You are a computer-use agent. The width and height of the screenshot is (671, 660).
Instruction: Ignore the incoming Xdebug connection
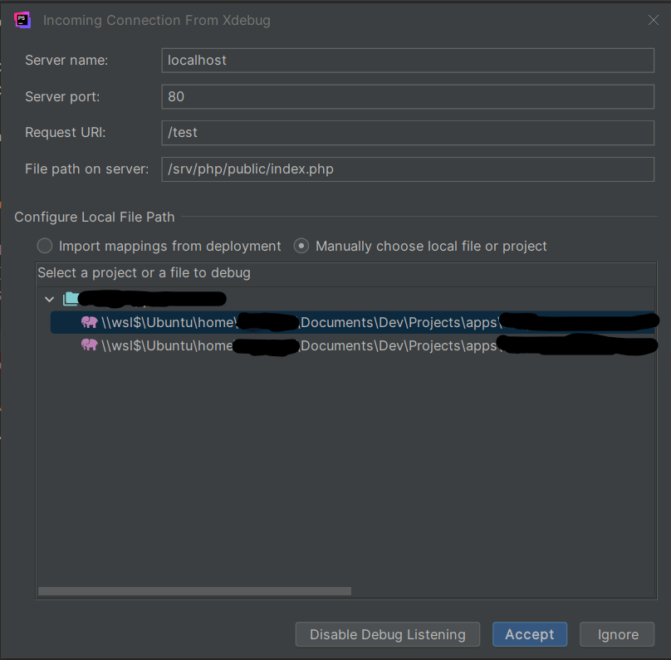[617, 634]
